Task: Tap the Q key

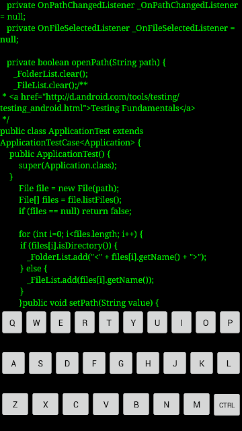Action: (x=12, y=322)
